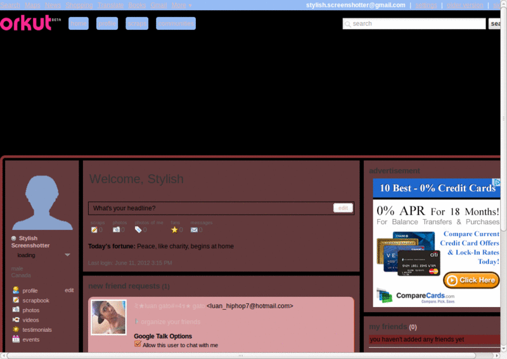
Task: Open Books in the Google bar
Action: tap(137, 5)
